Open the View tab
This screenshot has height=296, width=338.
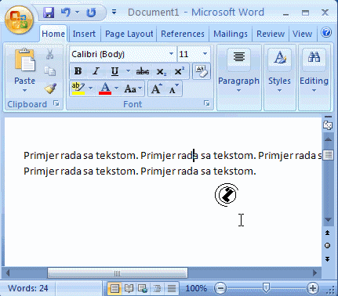(x=302, y=34)
